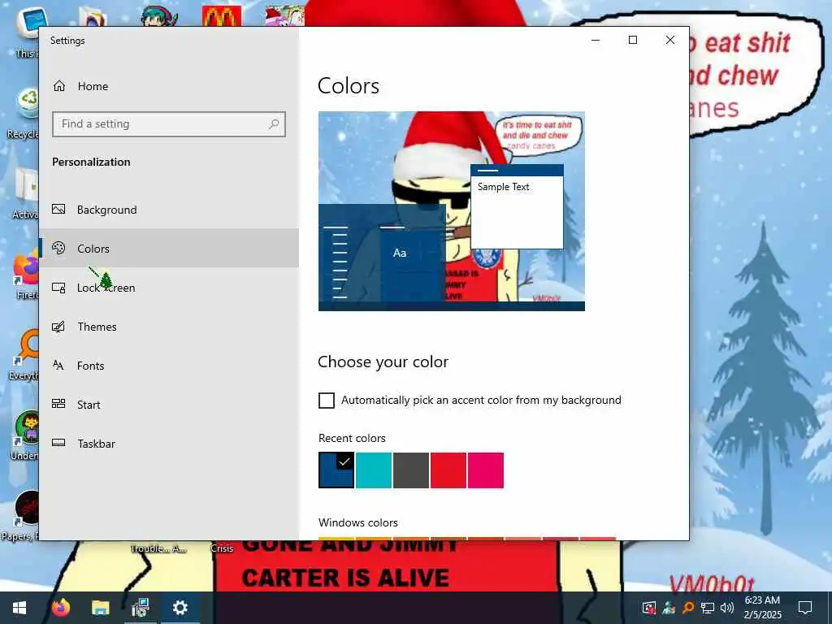Select the pink recent color swatch
The width and height of the screenshot is (832, 624).
pos(486,470)
